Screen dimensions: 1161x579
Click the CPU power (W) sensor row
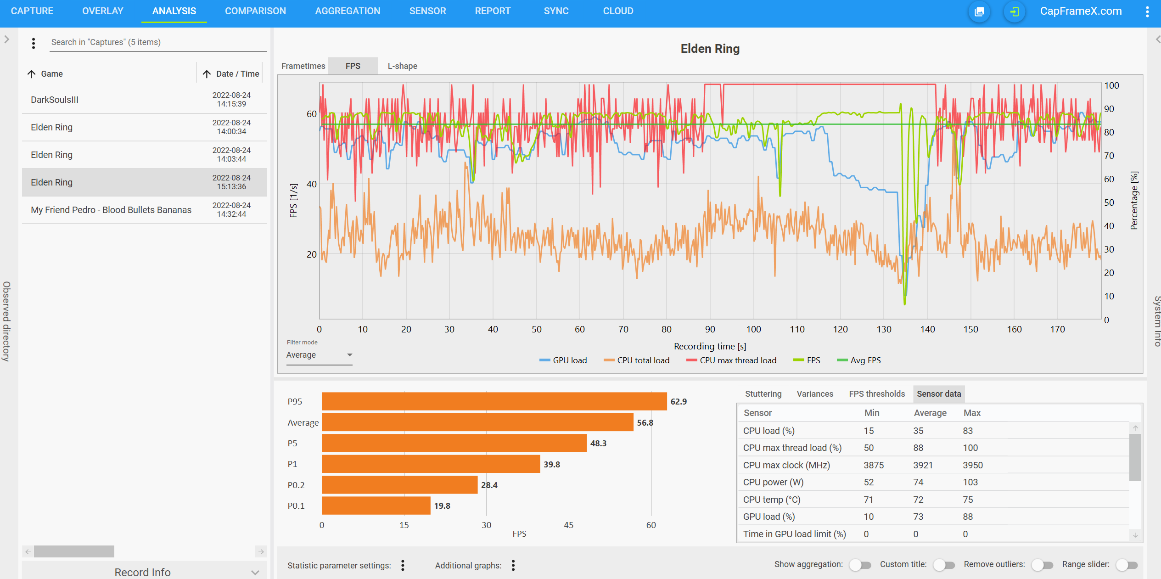coord(933,482)
